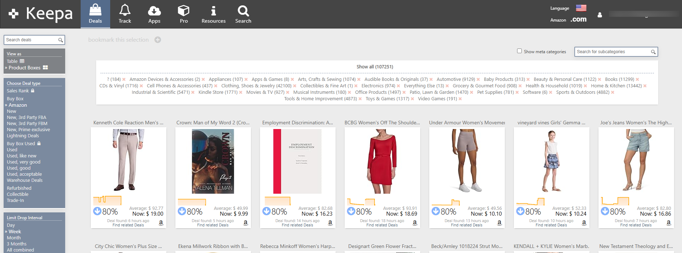Open City Chic Women's Plus Size title
The width and height of the screenshot is (682, 253).
(128, 247)
